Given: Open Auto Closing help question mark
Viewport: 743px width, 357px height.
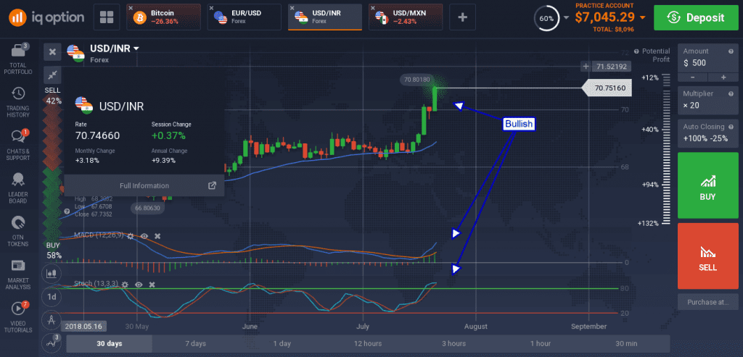Looking at the screenshot, I should coord(731,127).
